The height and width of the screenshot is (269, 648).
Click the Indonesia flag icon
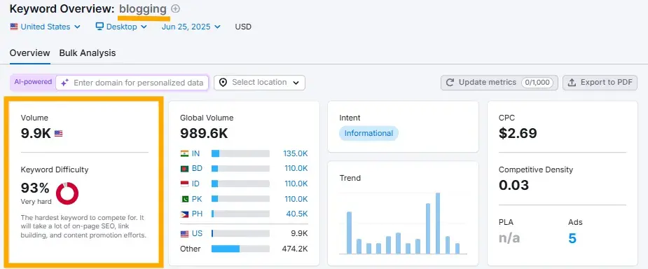(184, 184)
